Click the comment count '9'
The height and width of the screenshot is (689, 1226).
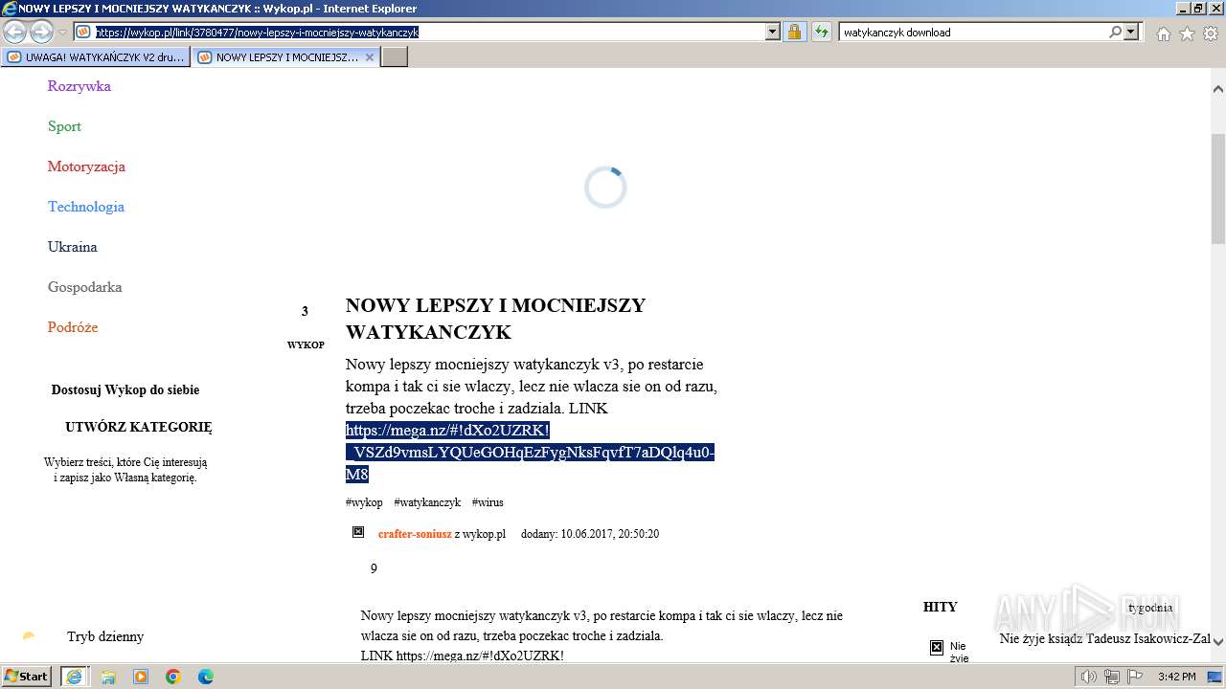click(x=374, y=568)
